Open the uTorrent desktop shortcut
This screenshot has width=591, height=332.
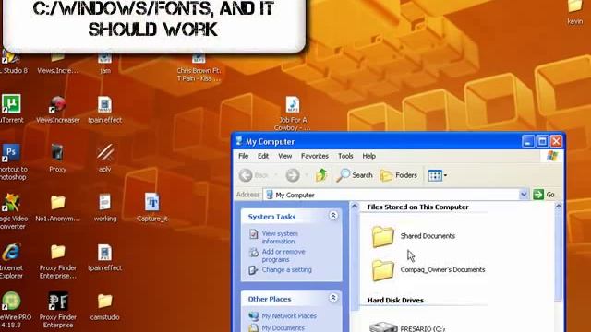click(x=11, y=104)
